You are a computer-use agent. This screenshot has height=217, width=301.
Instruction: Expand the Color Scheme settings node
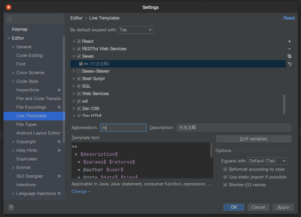13,73
